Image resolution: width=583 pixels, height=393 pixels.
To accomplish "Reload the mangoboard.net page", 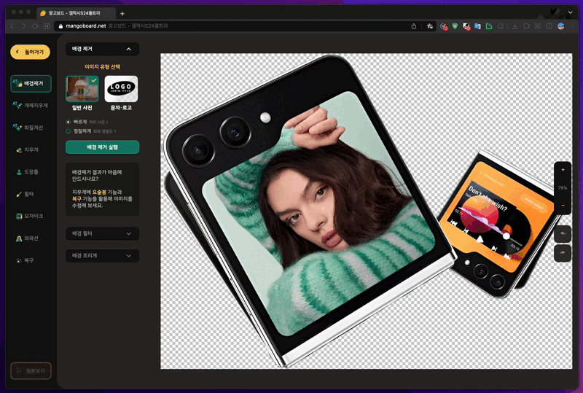I will click(x=35, y=26).
